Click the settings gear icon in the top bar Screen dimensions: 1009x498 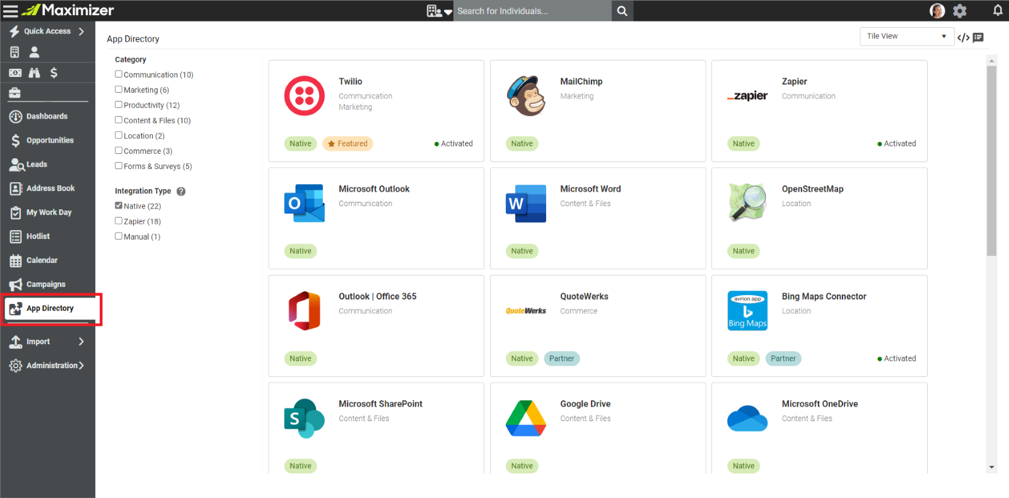click(960, 11)
